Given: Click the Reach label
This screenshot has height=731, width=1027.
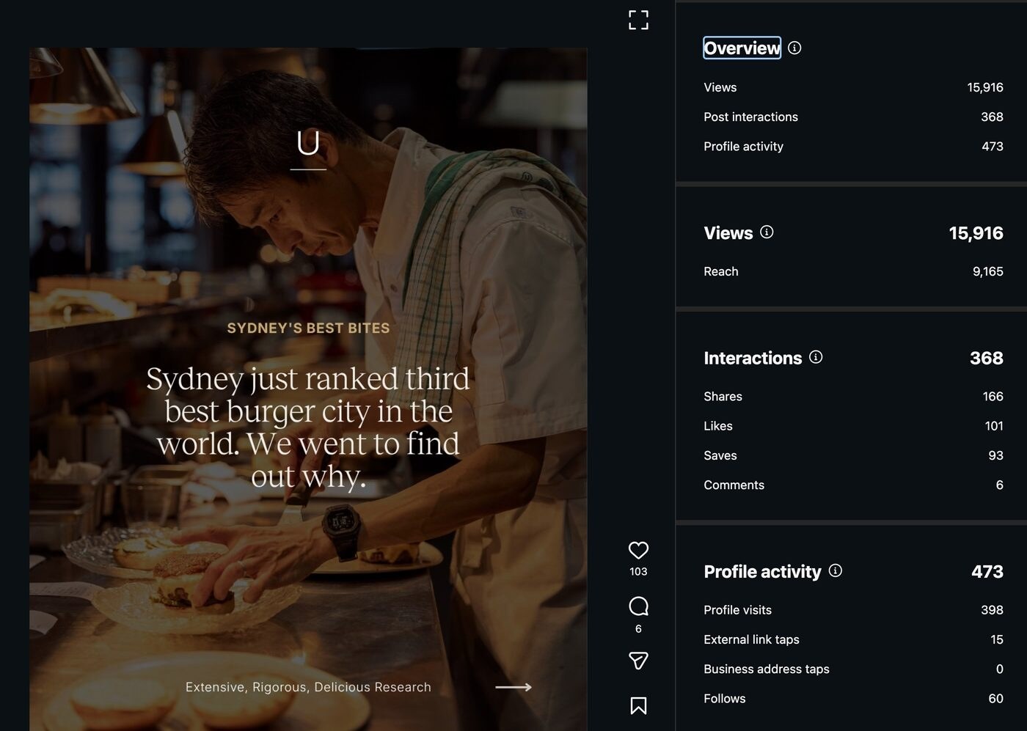Looking at the screenshot, I should tap(721, 271).
